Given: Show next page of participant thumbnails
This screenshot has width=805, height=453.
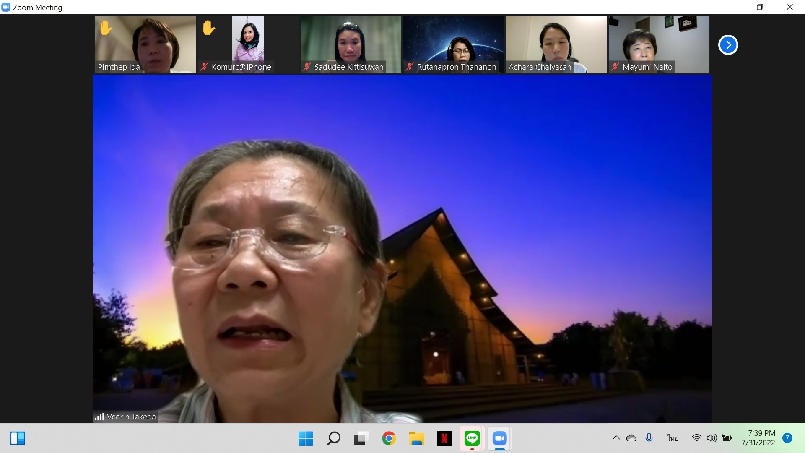Looking at the screenshot, I should [728, 45].
